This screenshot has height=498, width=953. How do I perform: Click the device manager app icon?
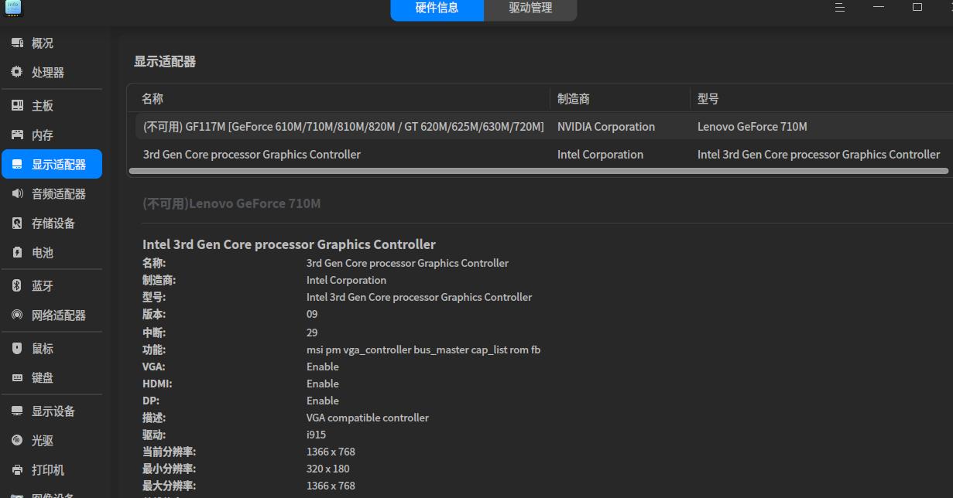(x=13, y=7)
